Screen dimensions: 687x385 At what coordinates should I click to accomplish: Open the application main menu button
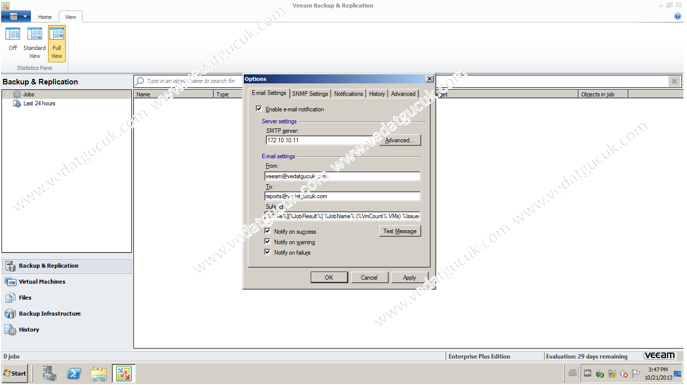point(16,16)
